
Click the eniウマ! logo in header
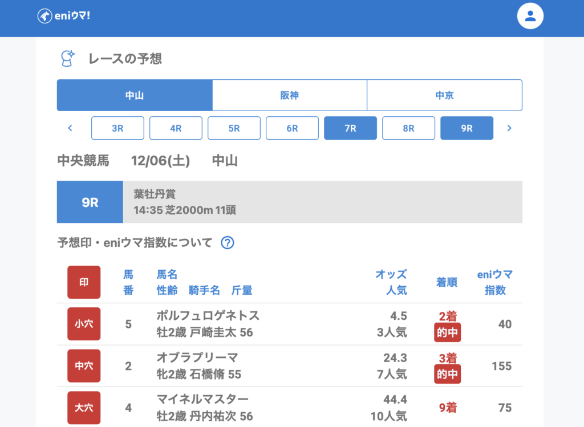(x=64, y=16)
